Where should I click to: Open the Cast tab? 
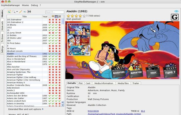pyautogui.click(x=88, y=83)
